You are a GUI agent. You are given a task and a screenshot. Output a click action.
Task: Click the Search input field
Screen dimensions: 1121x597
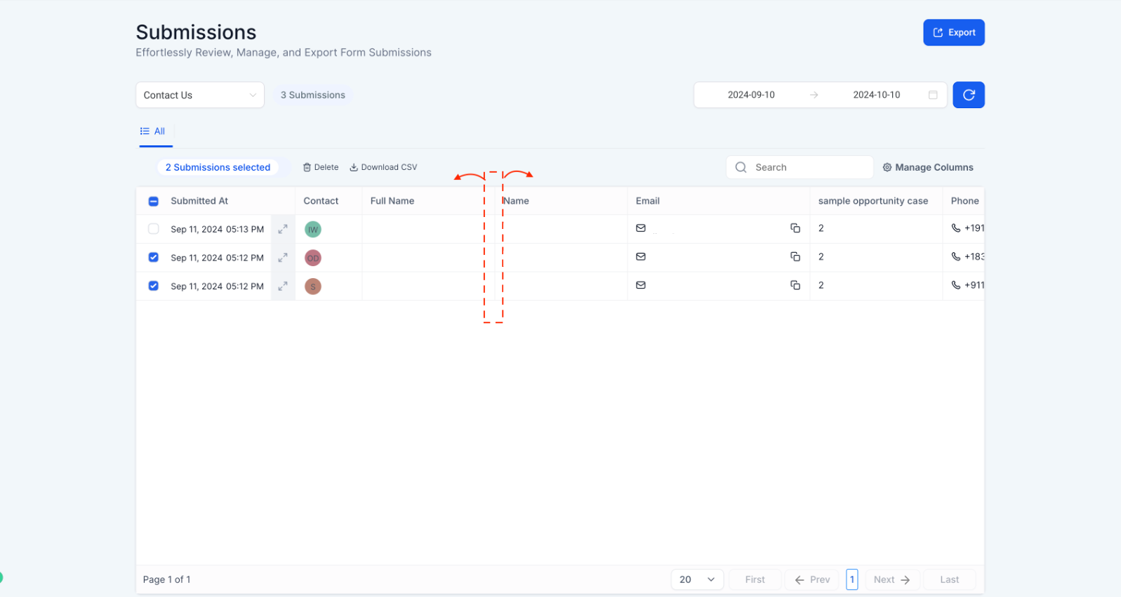[807, 167]
